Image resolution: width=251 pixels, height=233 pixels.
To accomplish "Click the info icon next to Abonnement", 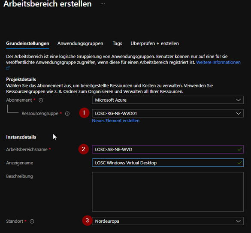I will click(41, 100).
